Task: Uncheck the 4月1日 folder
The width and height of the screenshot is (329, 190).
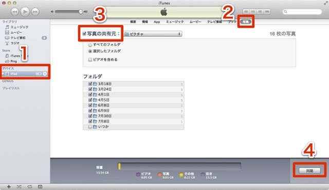Action: (90, 94)
